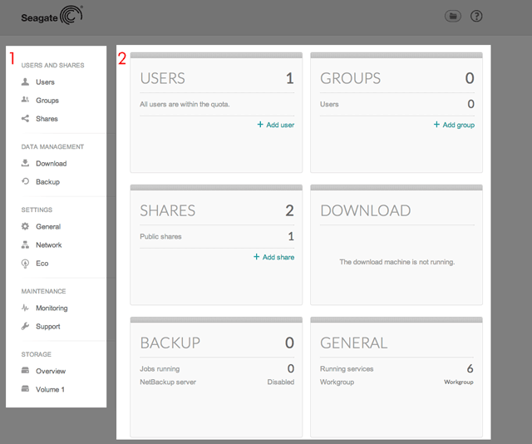Viewport: 532px width, 444px height.
Task: Click the Backup clock icon in sidebar
Action: 26,182
